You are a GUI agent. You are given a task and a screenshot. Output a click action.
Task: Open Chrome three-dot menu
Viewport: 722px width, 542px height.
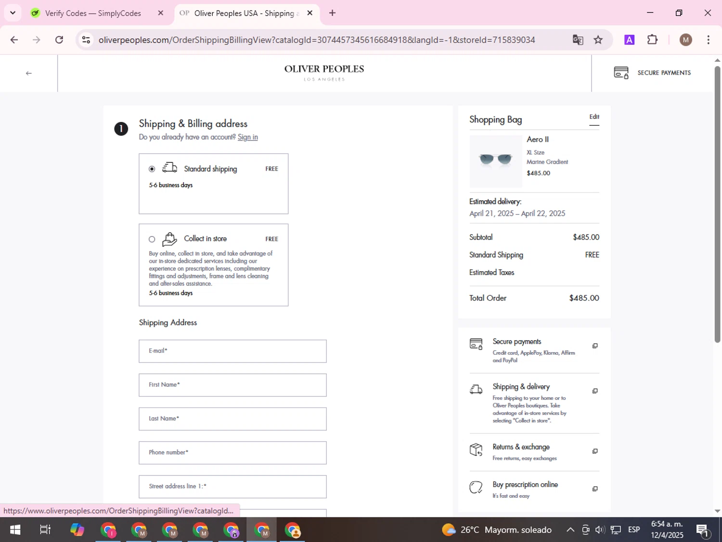(x=708, y=40)
